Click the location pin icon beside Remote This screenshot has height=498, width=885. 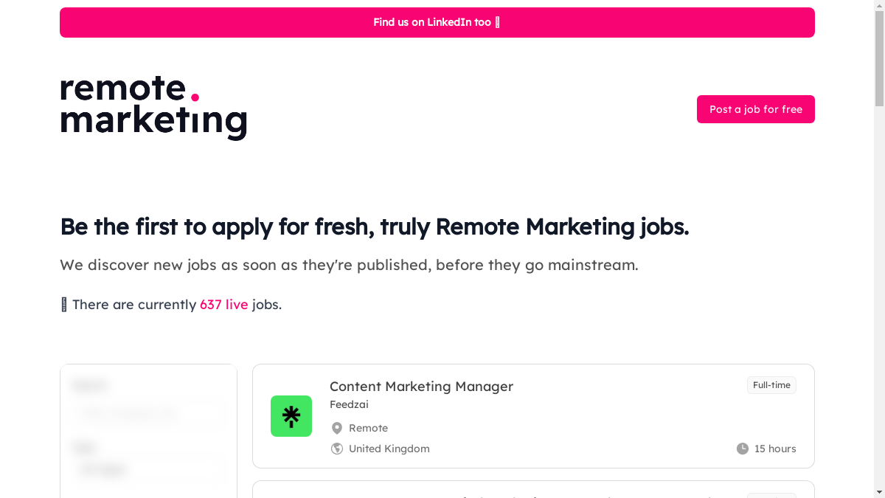[x=337, y=429]
